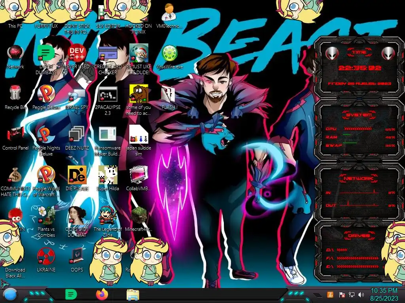The image size is (405, 303).
Task: Launch the CREDIT CARD CHECKER shortcut
Action: click(x=108, y=60)
